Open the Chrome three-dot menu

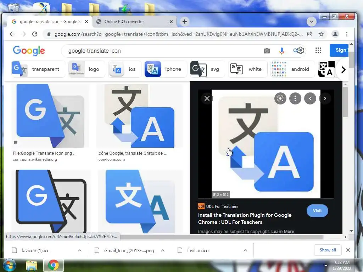pyautogui.click(x=347, y=34)
